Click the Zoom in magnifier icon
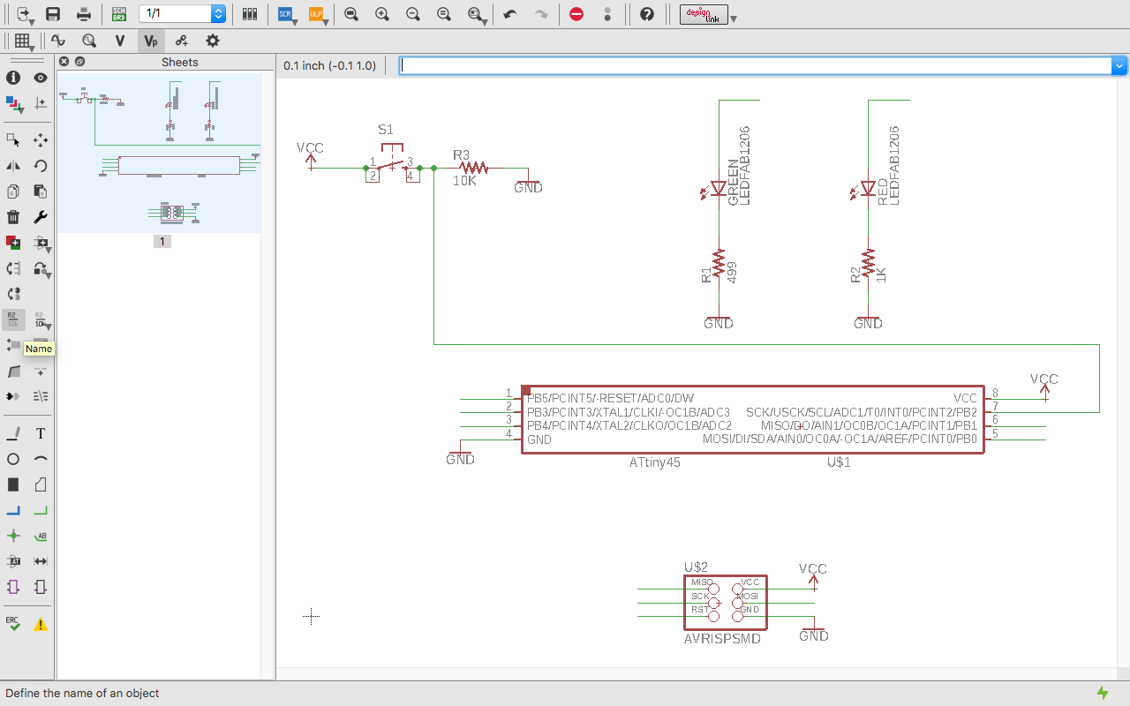 pyautogui.click(x=382, y=14)
